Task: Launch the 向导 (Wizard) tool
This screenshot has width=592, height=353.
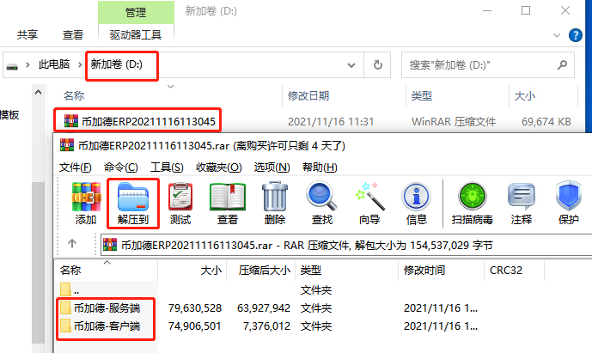Action: (x=369, y=204)
